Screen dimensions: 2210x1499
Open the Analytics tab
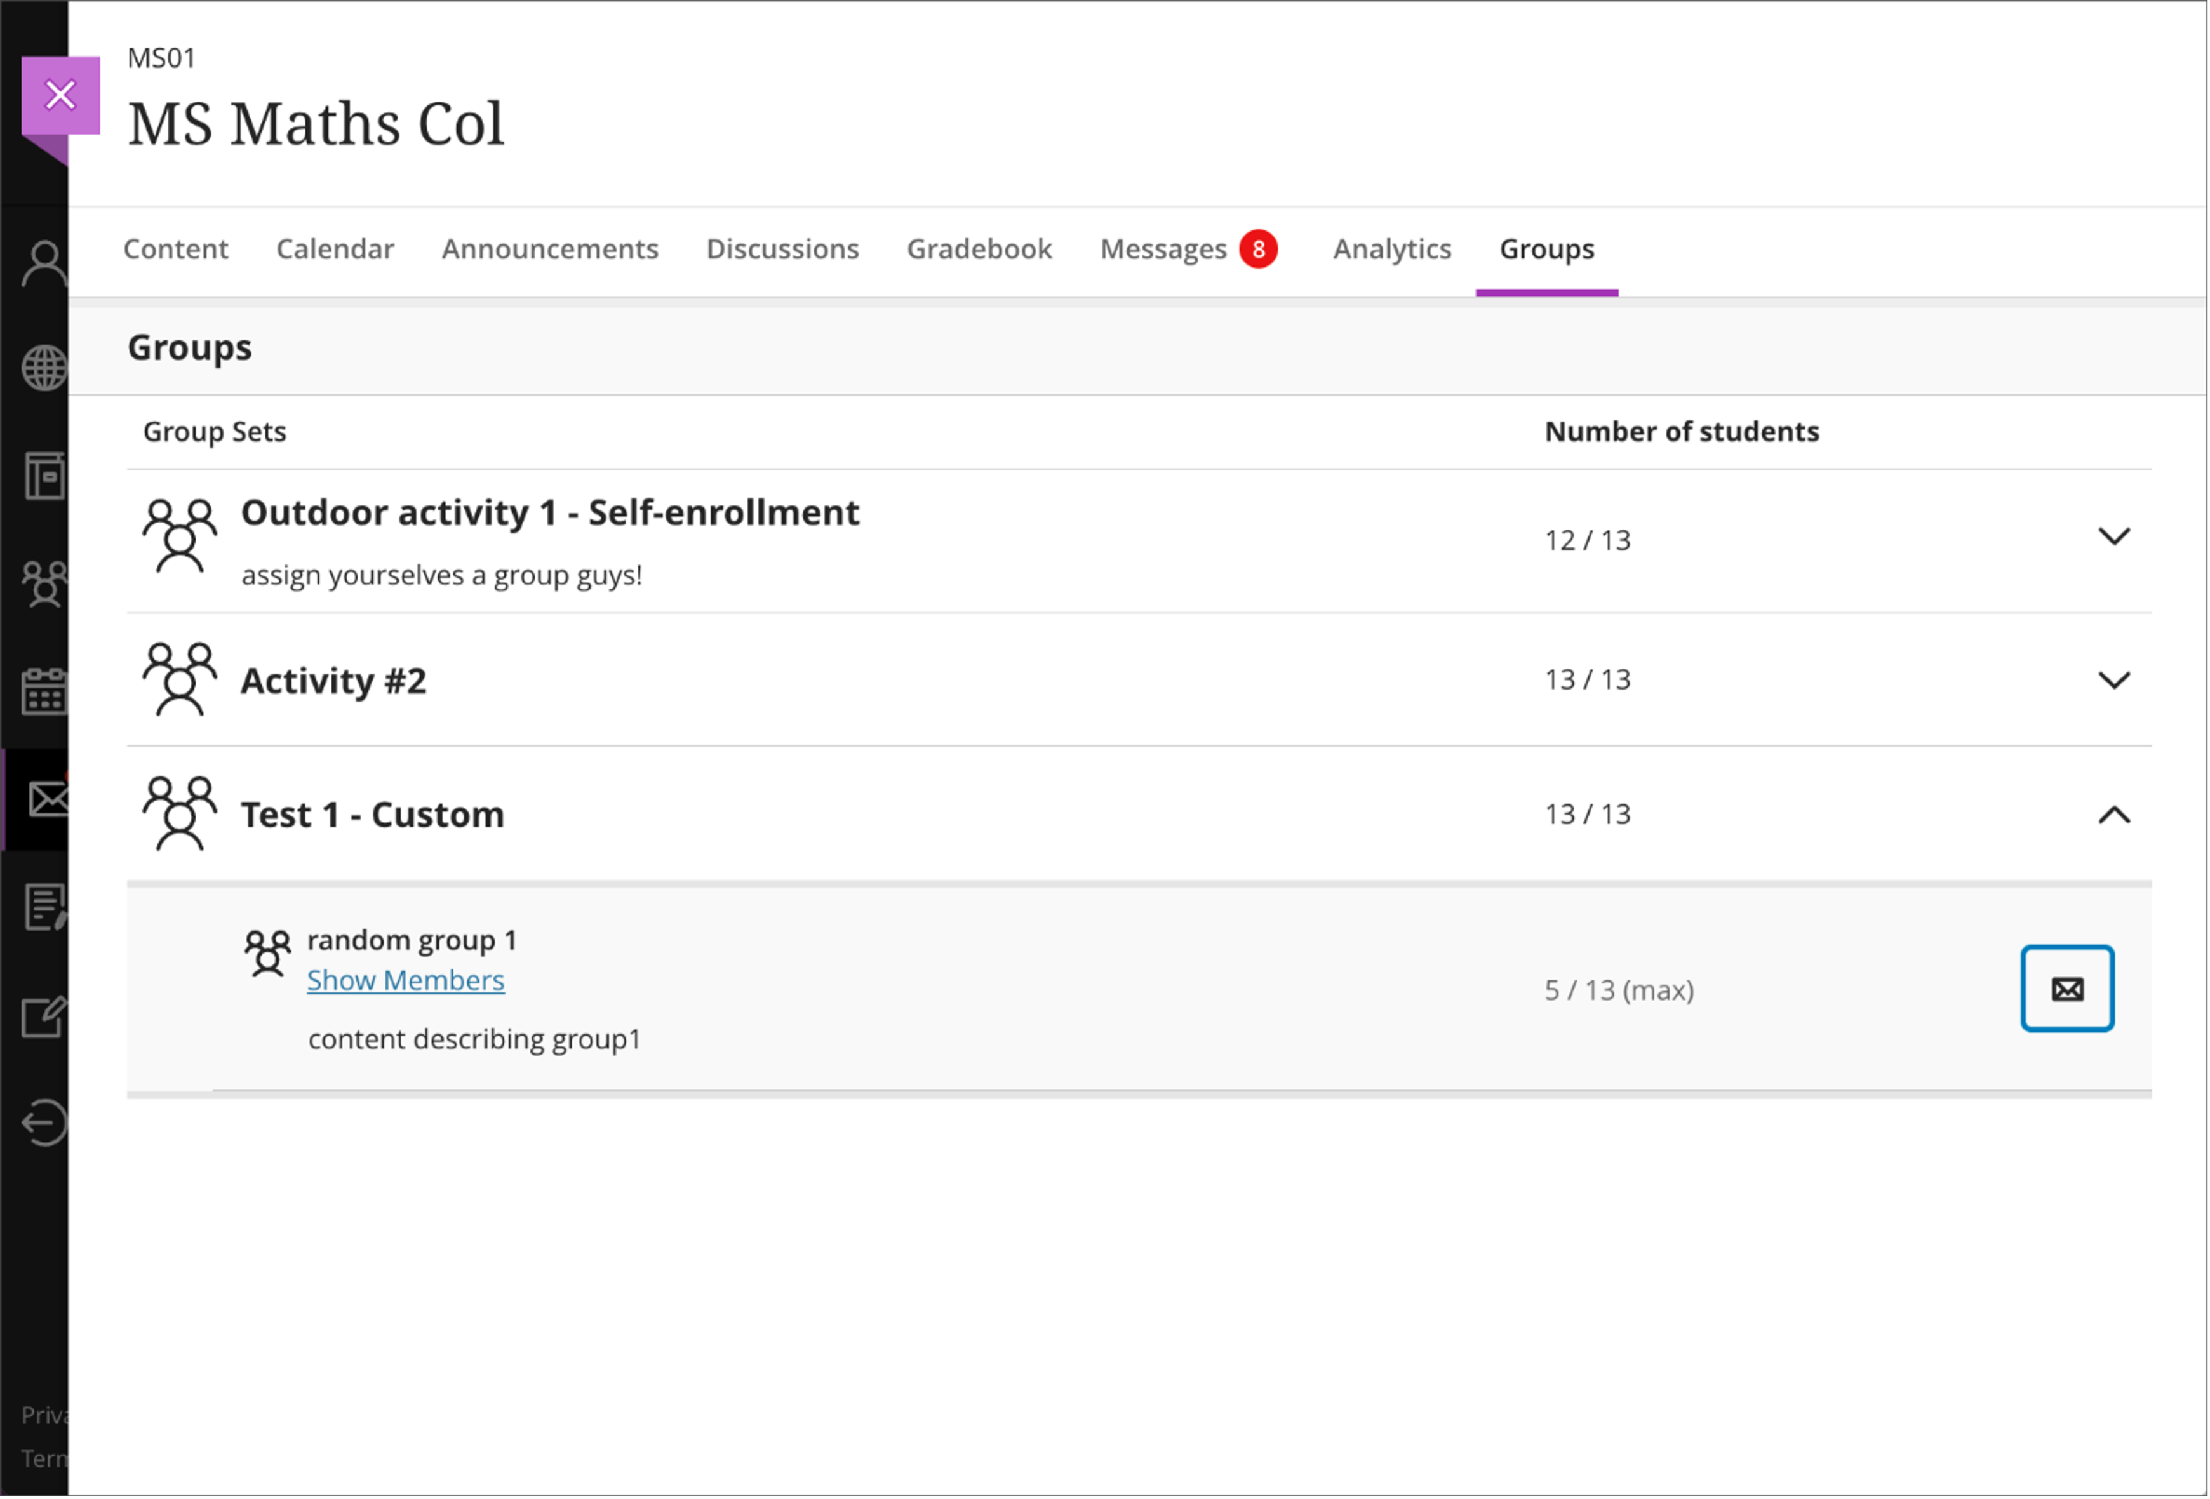(x=1391, y=249)
